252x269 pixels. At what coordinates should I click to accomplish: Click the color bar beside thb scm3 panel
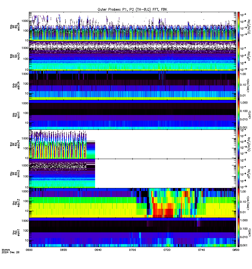(239, 56)
